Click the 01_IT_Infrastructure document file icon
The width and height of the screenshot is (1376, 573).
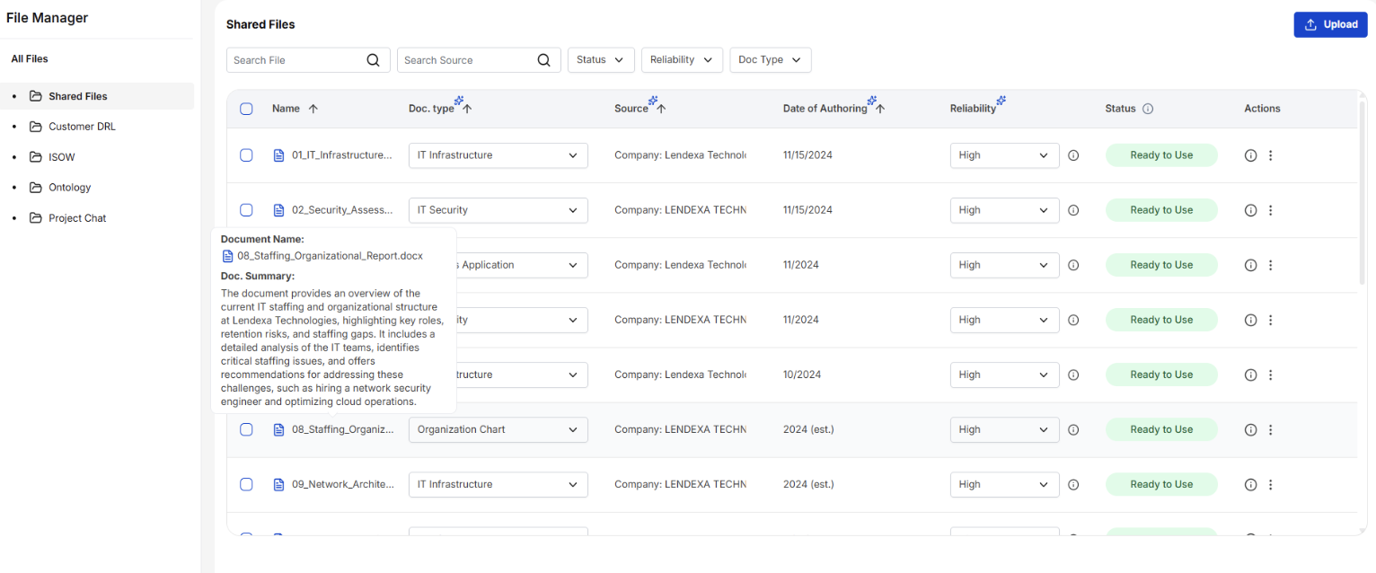click(278, 155)
